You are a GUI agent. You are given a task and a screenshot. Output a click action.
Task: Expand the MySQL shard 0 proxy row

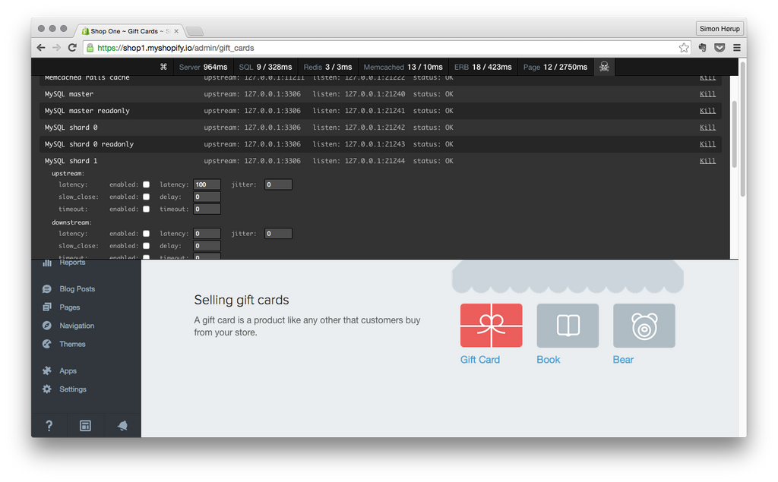tap(71, 128)
